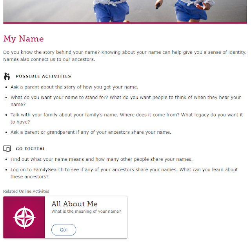Click the Go Digital devices icon
Image resolution: width=251 pixels, height=245 pixels.
click(x=7, y=149)
